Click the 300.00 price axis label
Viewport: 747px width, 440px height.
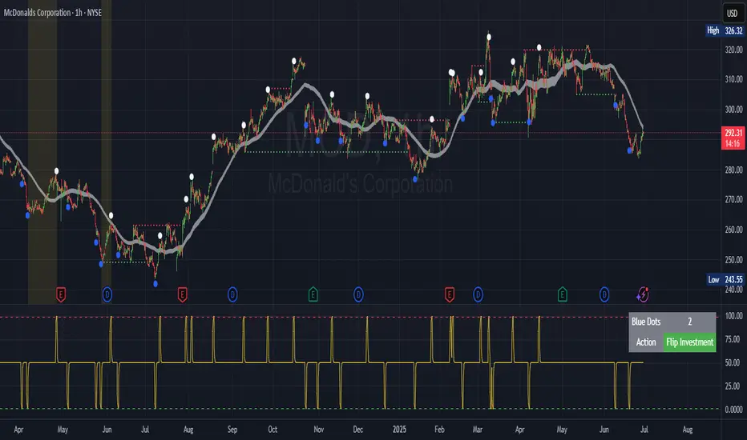click(x=733, y=109)
